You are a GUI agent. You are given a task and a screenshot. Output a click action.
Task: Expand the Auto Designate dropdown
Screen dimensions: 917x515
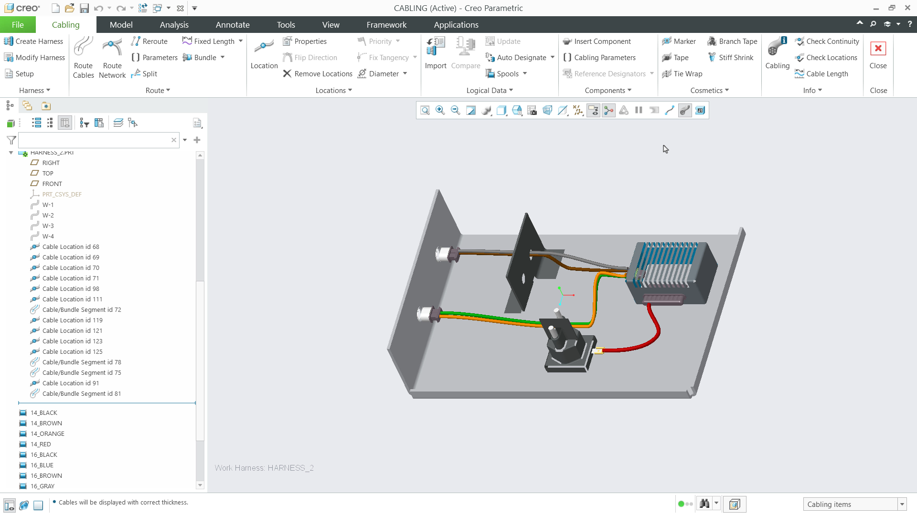click(x=553, y=58)
